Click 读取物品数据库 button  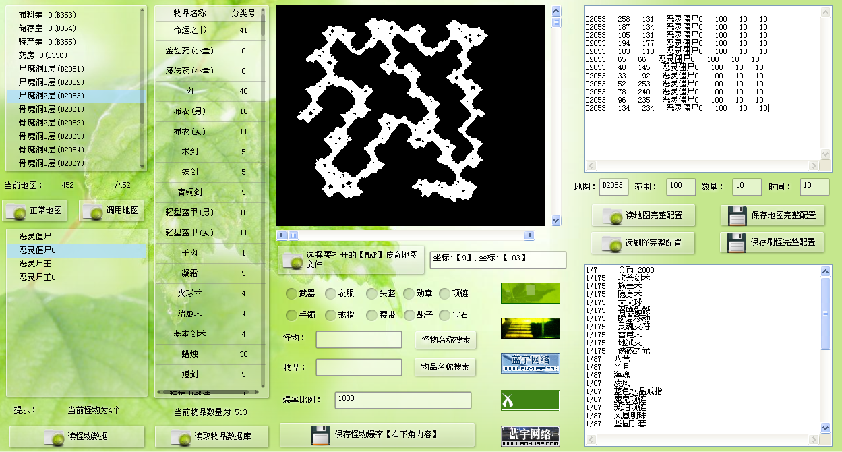point(212,436)
